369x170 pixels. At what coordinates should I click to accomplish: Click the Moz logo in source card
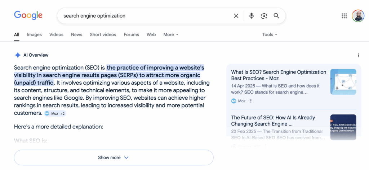(x=234, y=101)
